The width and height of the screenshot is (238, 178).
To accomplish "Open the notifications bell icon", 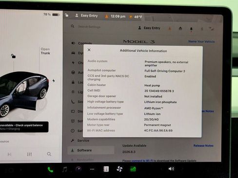I will click(x=191, y=29).
